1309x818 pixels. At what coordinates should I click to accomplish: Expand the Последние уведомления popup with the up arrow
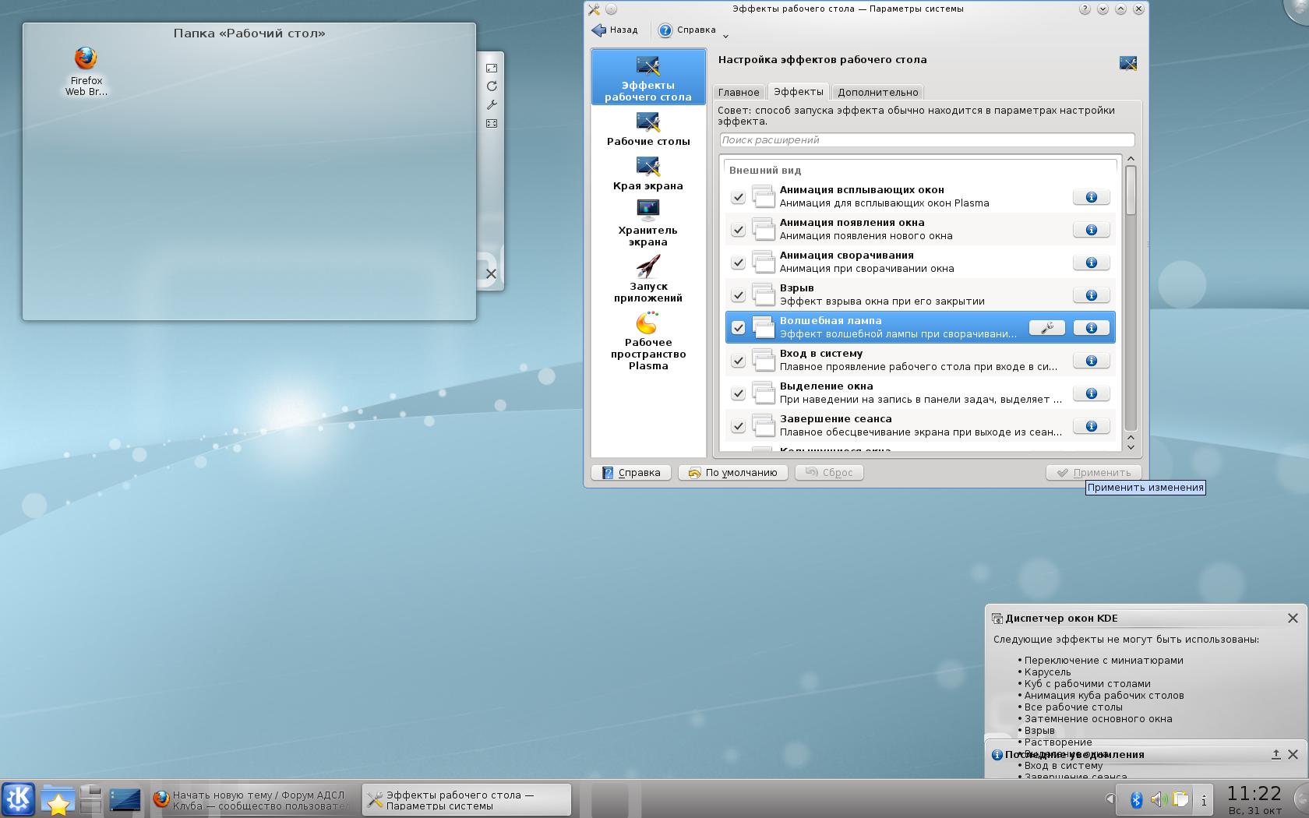point(1275,754)
